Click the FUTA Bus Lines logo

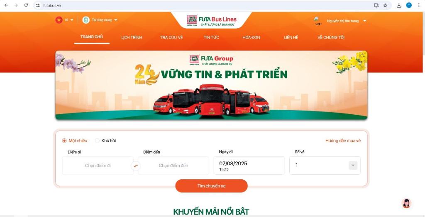(211, 21)
